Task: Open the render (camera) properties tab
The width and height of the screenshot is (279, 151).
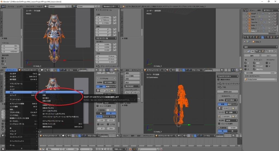Action: 245,37
